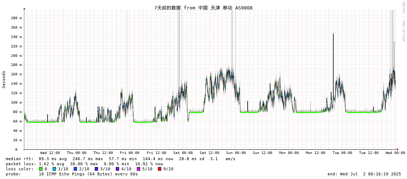Click the 144.4 ms now rtt value
This screenshot has width=407, height=179.
coord(158,159)
